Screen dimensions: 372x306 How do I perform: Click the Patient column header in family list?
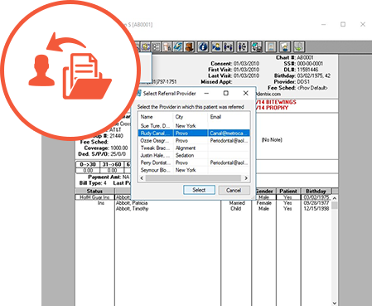click(288, 191)
